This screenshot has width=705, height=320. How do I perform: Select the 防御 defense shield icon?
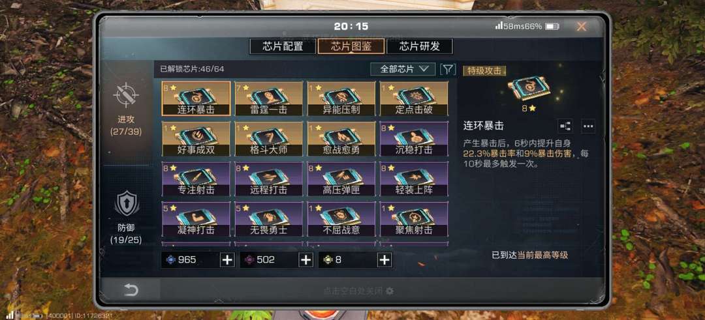point(127,203)
